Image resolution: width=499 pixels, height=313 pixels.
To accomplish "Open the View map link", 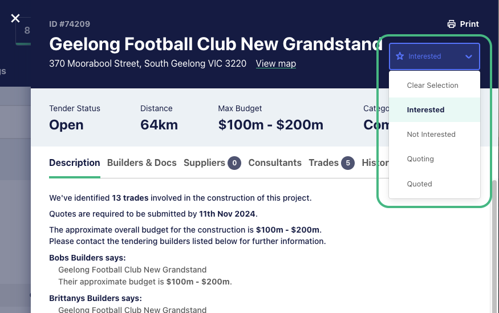I will tap(275, 64).
